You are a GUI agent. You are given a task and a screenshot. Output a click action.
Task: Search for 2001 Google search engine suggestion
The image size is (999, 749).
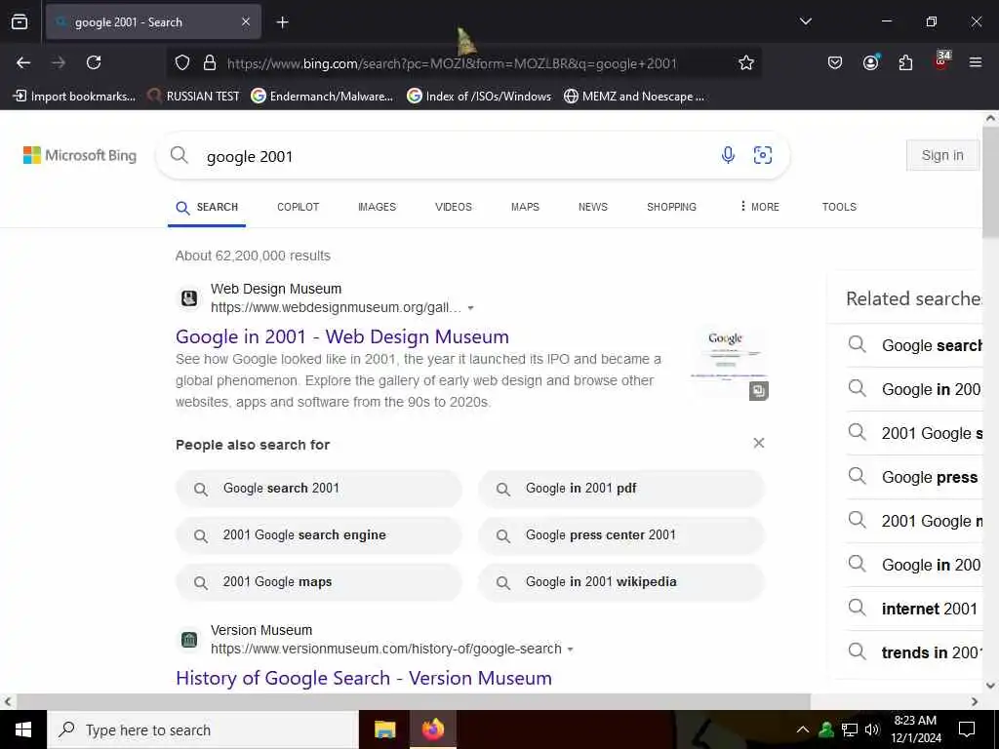pos(319,535)
